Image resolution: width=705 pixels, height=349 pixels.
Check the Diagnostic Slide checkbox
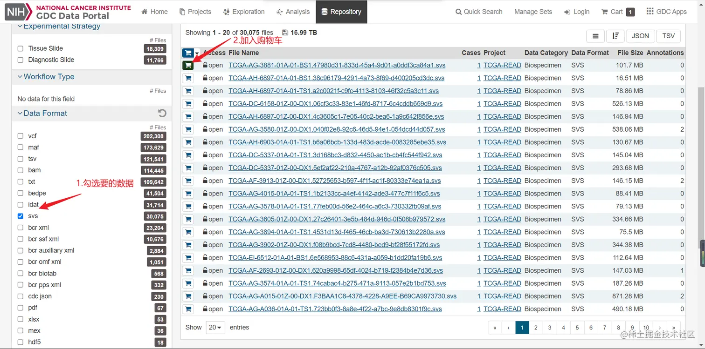[x=21, y=60]
